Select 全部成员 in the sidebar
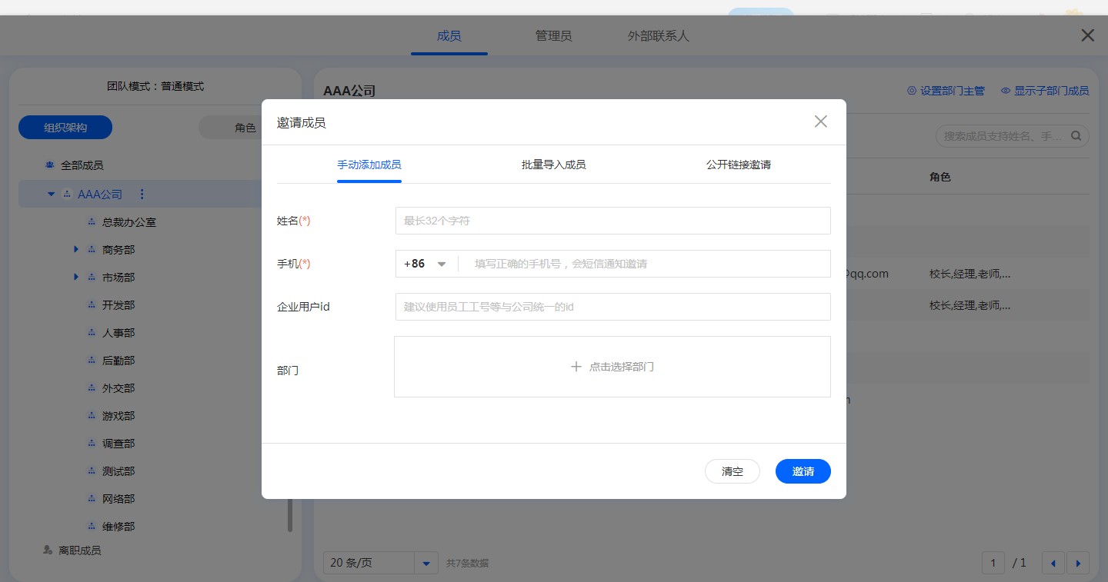This screenshot has height=582, width=1108. coord(82,165)
